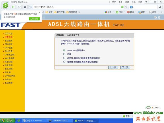Viewport: 164px width, 123px height.
Task: Click the skin shirt icon in title bar
Action: [x=146, y=2]
